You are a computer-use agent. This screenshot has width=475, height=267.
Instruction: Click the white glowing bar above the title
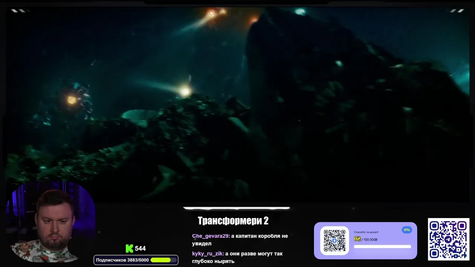(237, 208)
